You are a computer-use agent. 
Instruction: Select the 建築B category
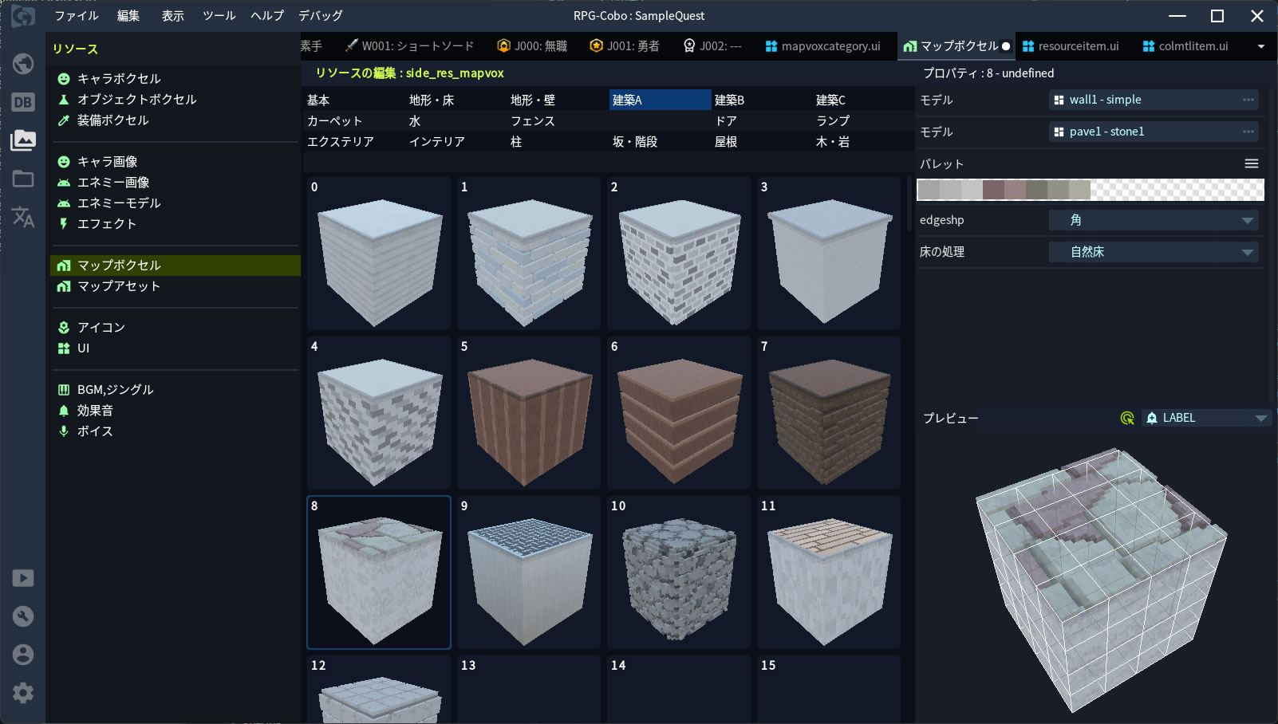click(729, 100)
